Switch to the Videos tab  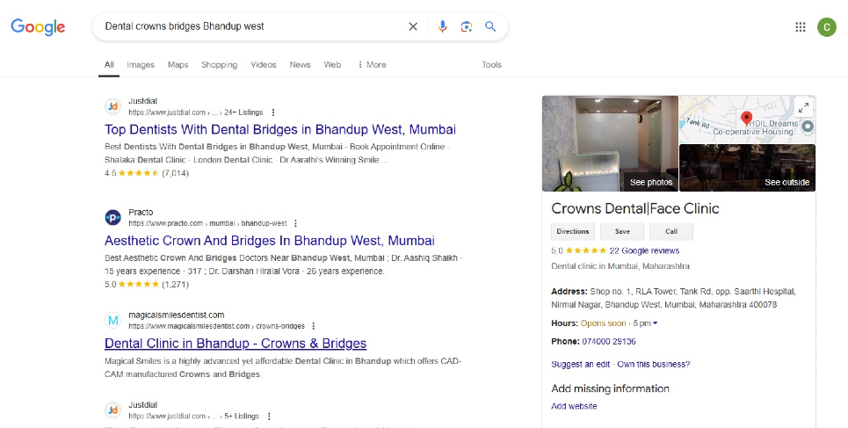click(264, 64)
